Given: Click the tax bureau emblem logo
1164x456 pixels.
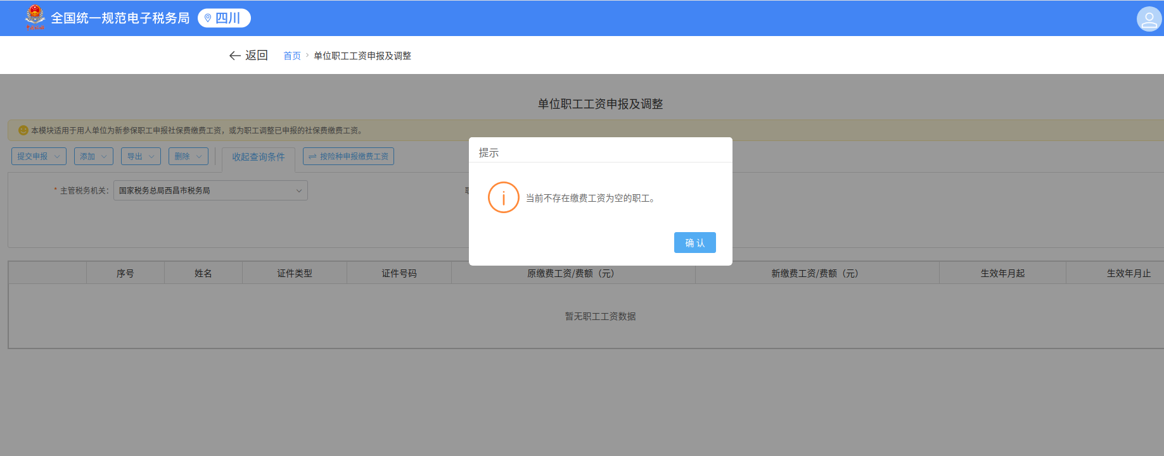Looking at the screenshot, I should click(x=35, y=18).
